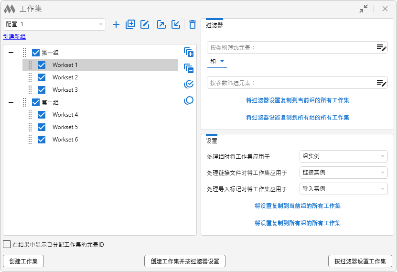The width and height of the screenshot is (397, 272).
Task: Collapse the 第二組 group in the tree
Action: (11, 102)
